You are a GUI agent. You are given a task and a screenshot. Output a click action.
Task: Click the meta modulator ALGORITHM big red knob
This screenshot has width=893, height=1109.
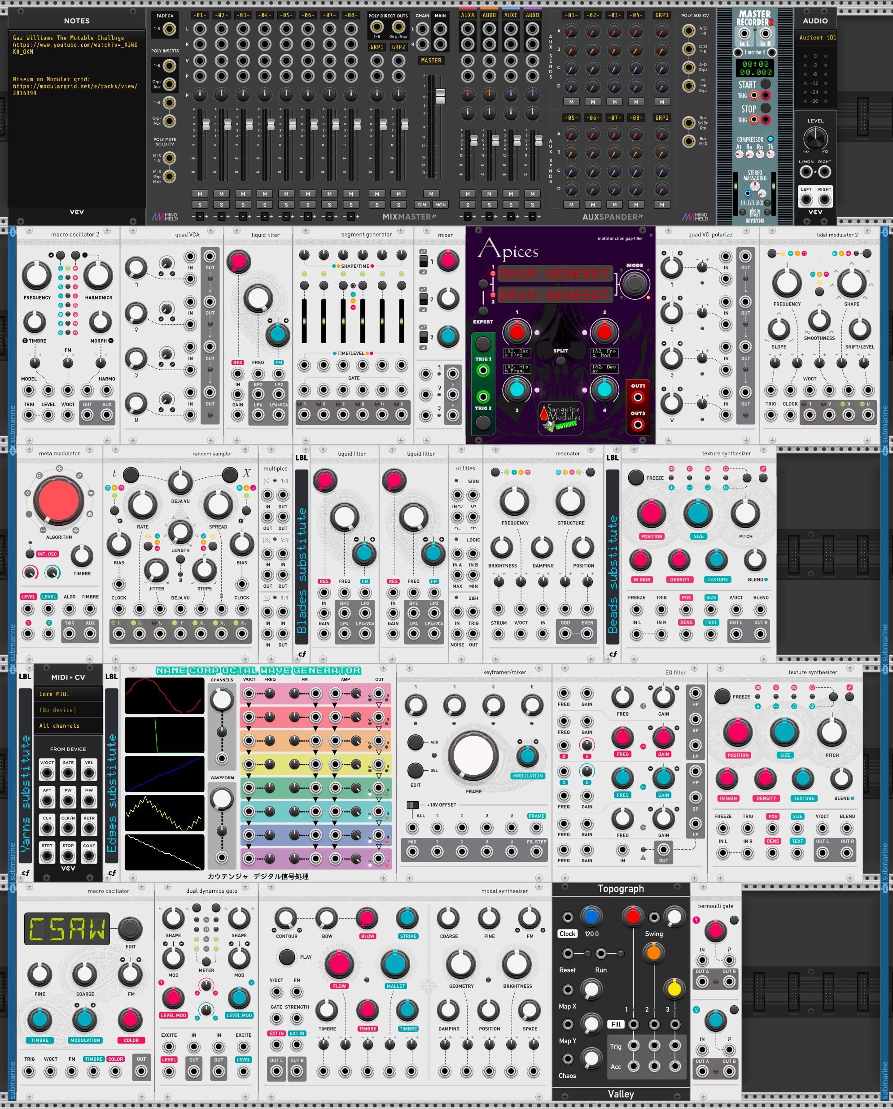(x=59, y=501)
